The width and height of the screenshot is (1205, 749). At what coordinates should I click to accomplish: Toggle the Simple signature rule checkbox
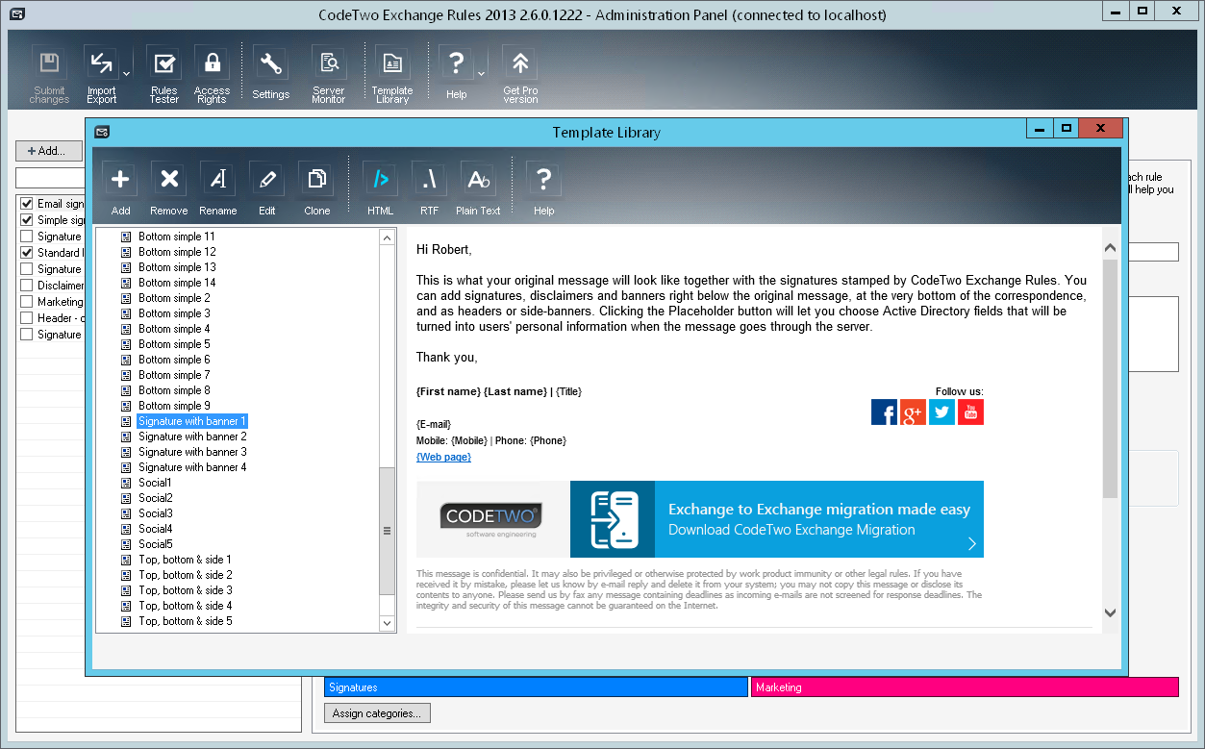27,220
